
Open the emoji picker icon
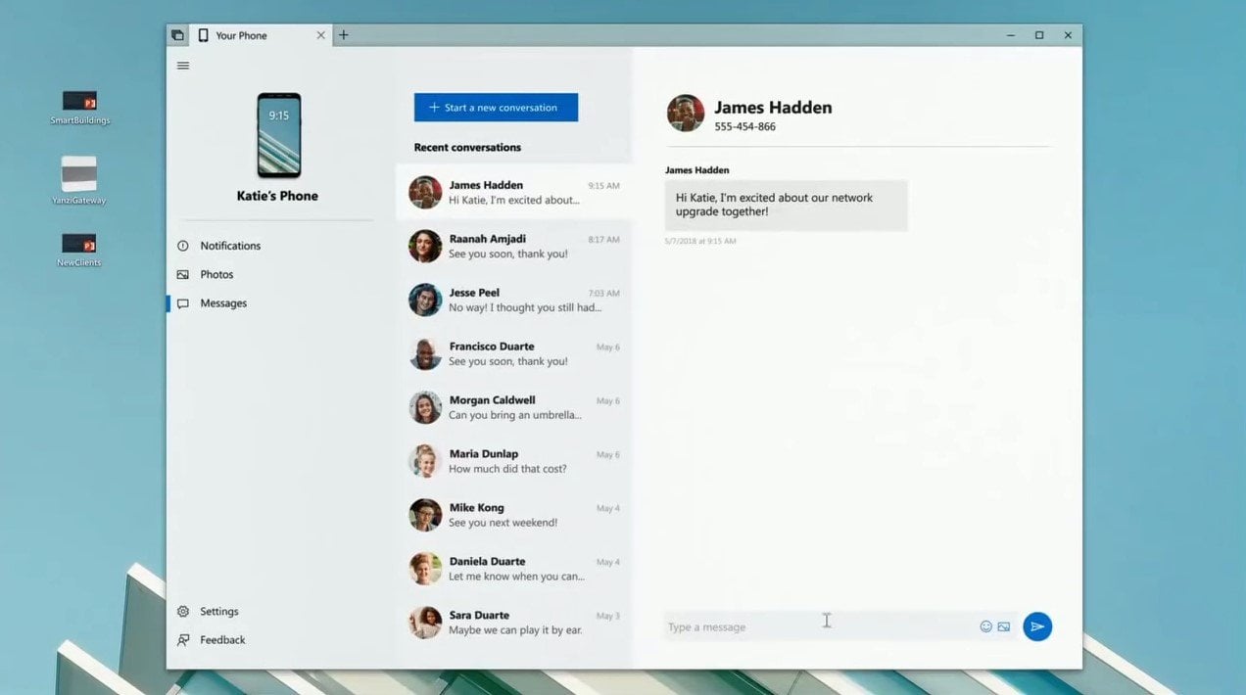click(985, 626)
